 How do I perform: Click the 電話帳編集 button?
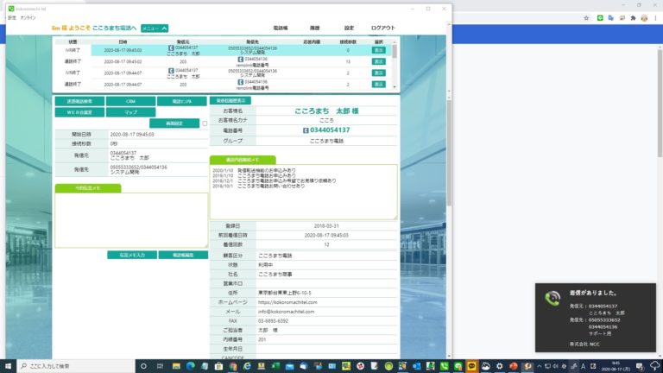tap(183, 255)
